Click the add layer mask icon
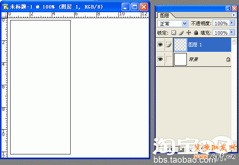The width and height of the screenshot is (239, 165). [x=181, y=149]
